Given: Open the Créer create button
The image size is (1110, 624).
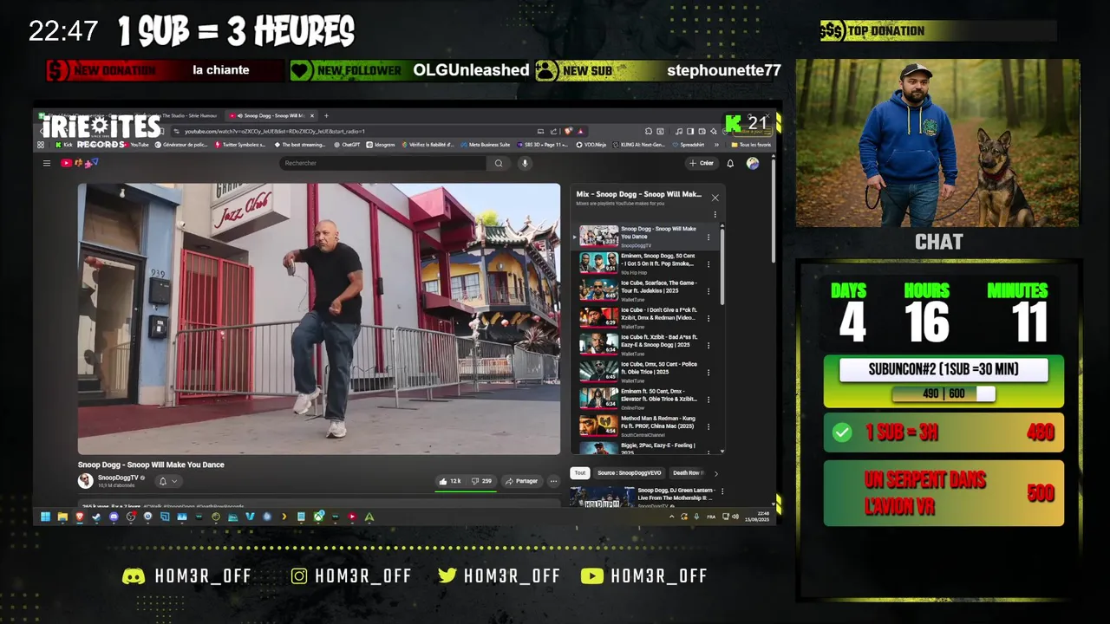Looking at the screenshot, I should coord(702,163).
